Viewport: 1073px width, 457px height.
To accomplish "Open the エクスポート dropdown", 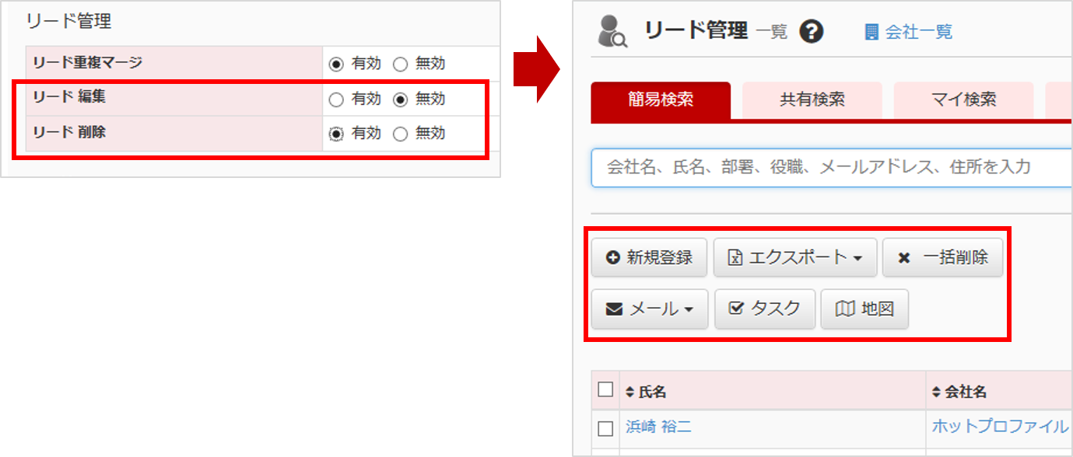I will pyautogui.click(x=795, y=258).
